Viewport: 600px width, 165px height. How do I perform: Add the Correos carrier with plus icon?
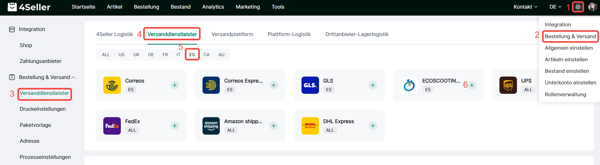pyautogui.click(x=174, y=85)
